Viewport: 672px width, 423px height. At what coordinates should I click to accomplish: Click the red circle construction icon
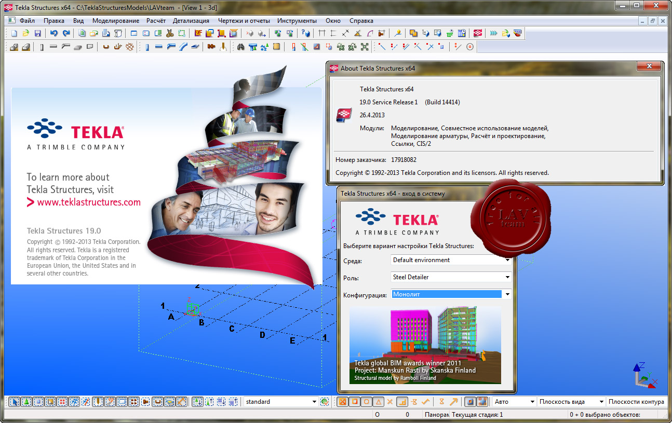tap(470, 47)
